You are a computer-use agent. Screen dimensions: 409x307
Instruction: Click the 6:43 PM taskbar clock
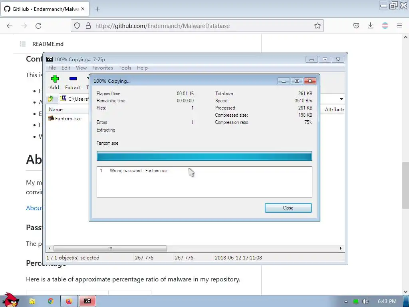pyautogui.click(x=387, y=301)
